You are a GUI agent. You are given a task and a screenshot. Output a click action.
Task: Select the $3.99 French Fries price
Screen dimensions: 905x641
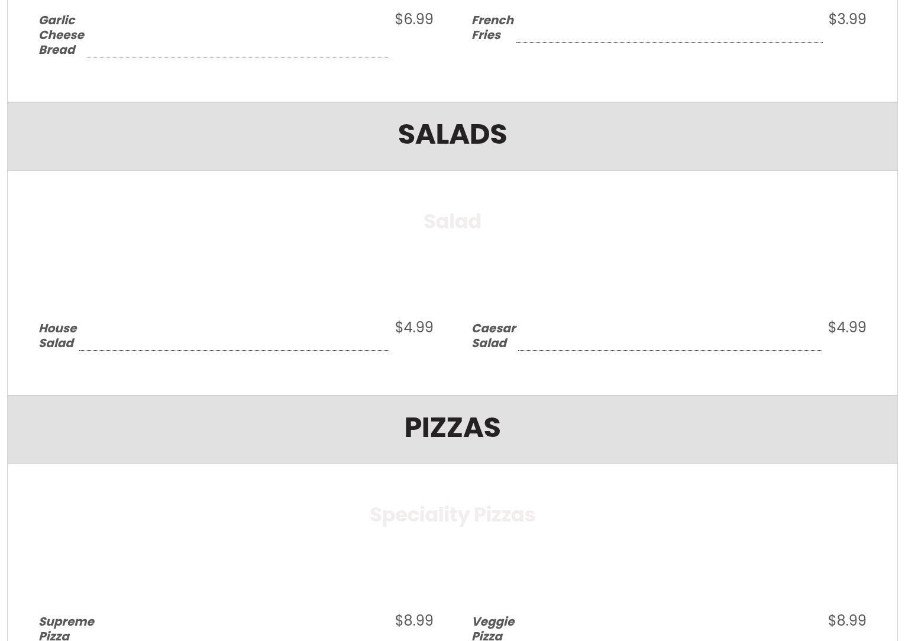847,20
